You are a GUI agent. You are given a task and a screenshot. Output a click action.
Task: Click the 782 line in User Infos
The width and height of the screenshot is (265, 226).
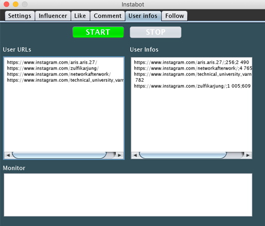tap(140, 80)
